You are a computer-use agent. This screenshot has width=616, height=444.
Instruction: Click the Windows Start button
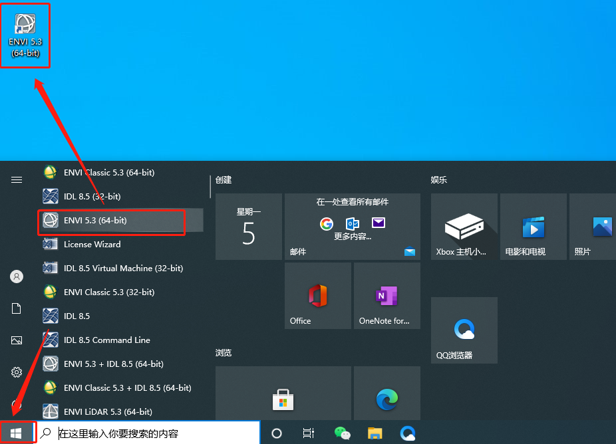(16, 433)
